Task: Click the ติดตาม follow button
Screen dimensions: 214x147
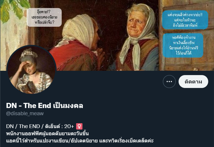Action: point(193,82)
